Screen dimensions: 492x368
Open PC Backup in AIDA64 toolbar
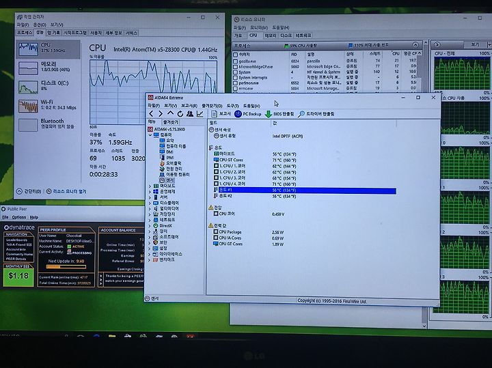tap(247, 114)
